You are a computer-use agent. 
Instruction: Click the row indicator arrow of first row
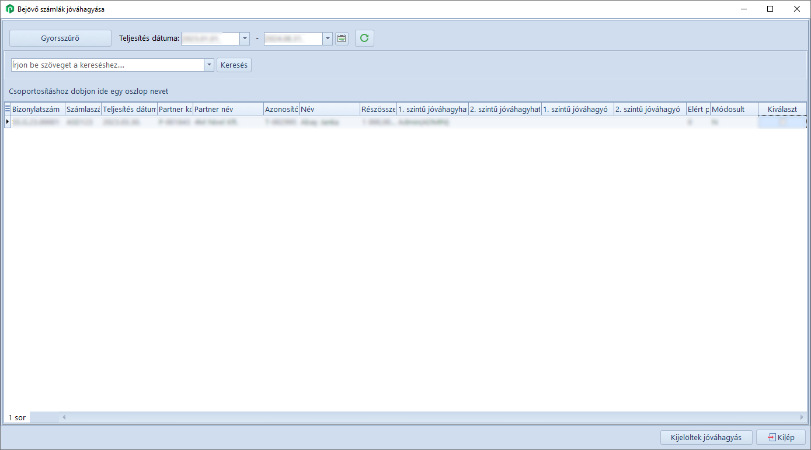[x=8, y=122]
